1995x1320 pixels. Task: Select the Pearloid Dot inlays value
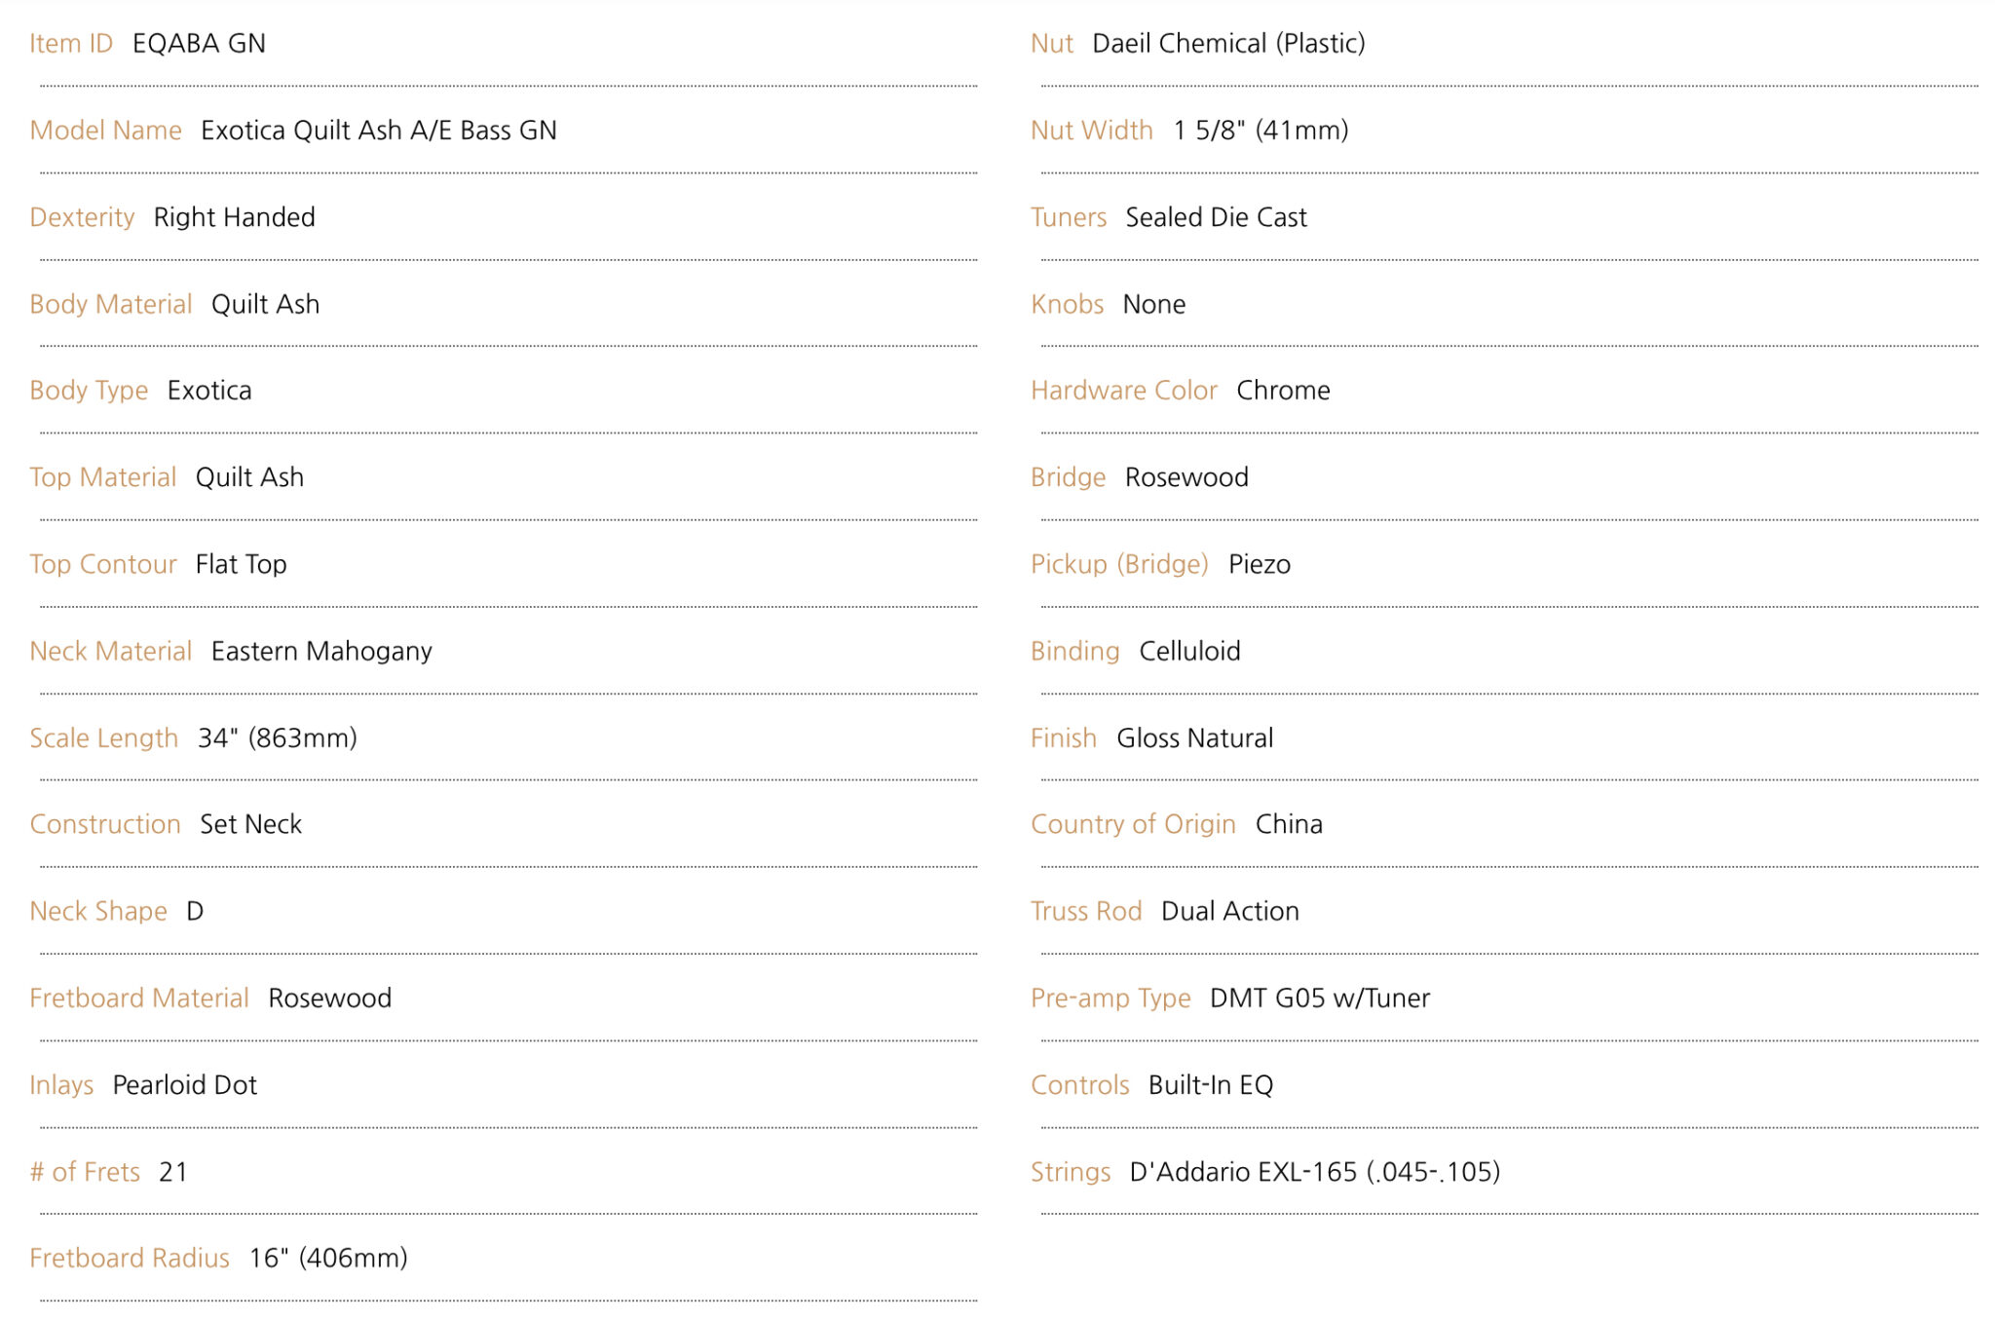(185, 1084)
